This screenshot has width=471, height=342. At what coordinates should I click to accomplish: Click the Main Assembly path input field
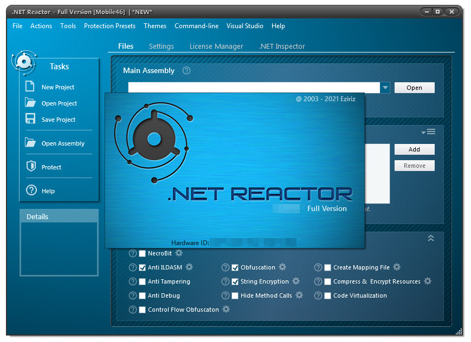tap(254, 88)
